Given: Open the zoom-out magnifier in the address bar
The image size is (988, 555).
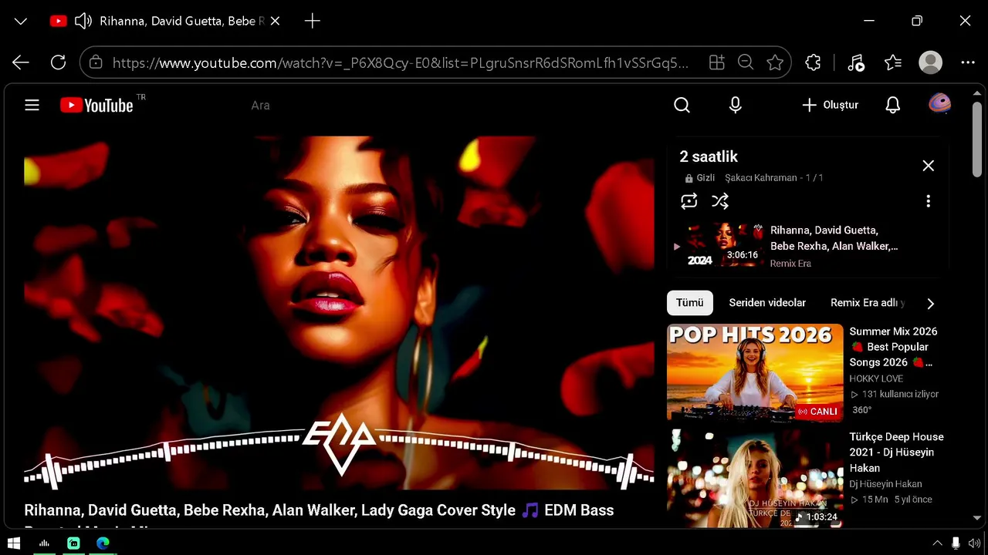Looking at the screenshot, I should 746,62.
